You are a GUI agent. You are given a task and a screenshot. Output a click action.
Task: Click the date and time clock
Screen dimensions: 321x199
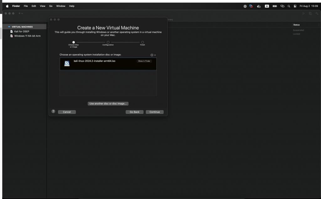[309, 6]
